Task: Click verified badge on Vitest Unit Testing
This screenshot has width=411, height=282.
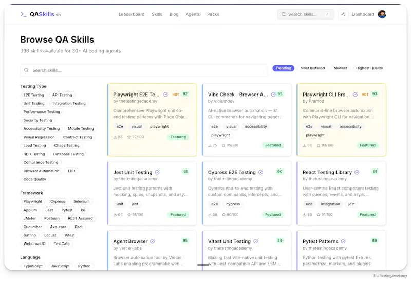Action: (x=256, y=241)
